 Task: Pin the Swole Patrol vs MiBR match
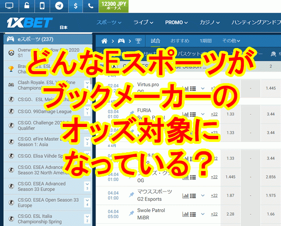tap(131, 213)
